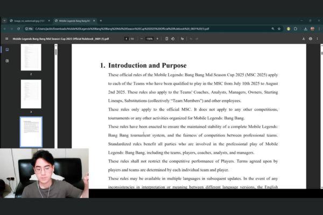This screenshot has height=215, width=323.
Task: Click text 'Standardized rules benefit all parties'
Action: tap(142, 144)
